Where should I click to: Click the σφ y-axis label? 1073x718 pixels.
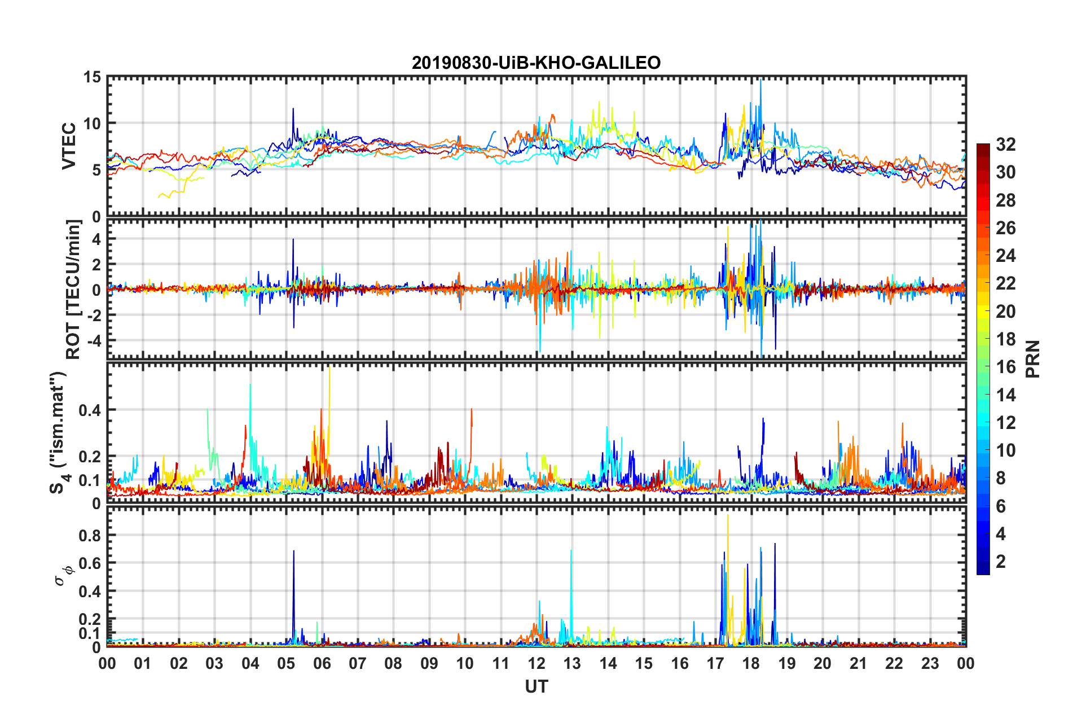tap(64, 575)
